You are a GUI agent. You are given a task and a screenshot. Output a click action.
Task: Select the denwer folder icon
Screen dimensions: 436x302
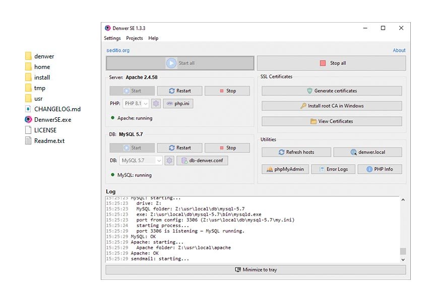click(x=28, y=56)
